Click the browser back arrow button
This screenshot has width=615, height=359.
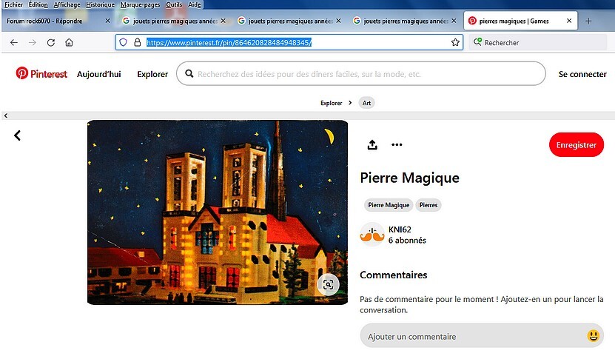[14, 42]
